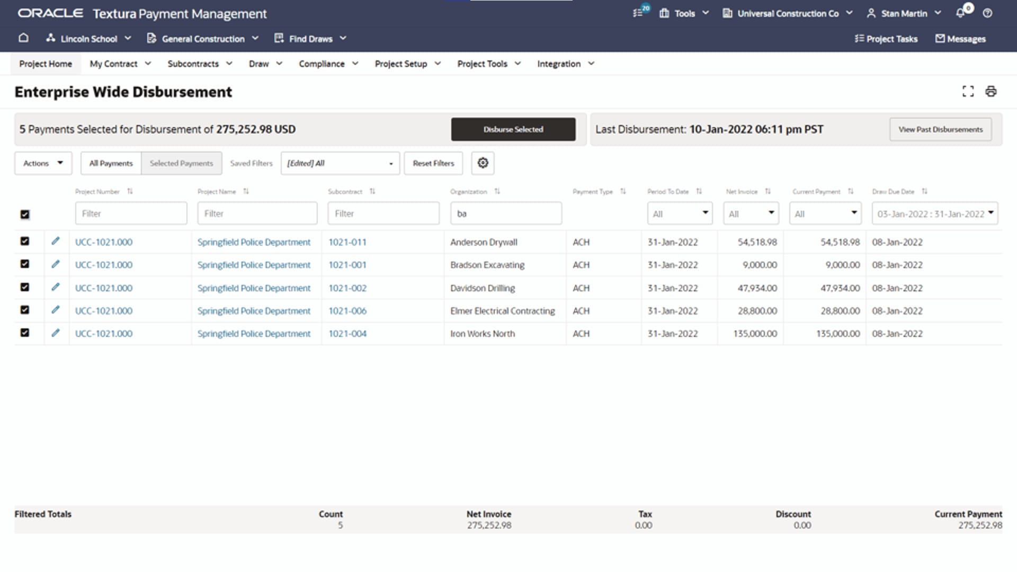Image resolution: width=1017 pixels, height=572 pixels.
Task: Open subcontract link 1021-011
Action: point(347,242)
